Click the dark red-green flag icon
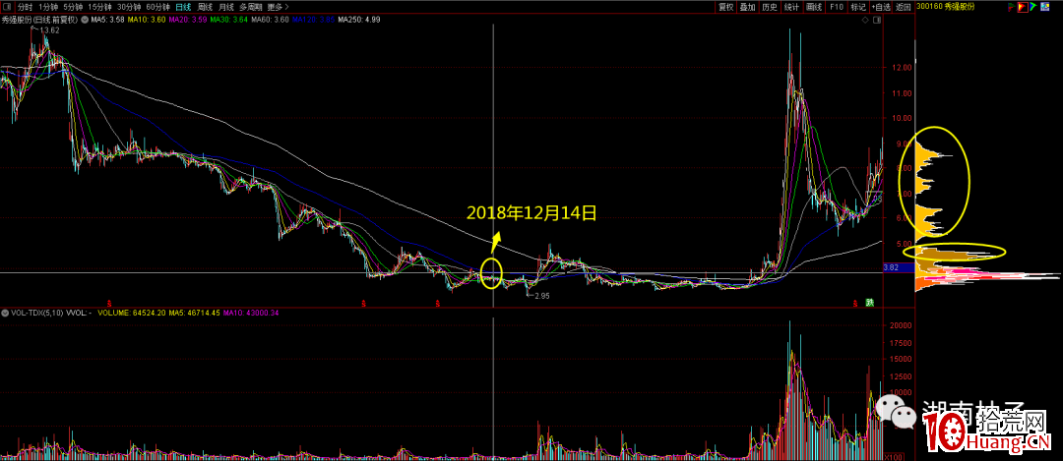This screenshot has width=1063, height=461. pyautogui.click(x=1012, y=7)
